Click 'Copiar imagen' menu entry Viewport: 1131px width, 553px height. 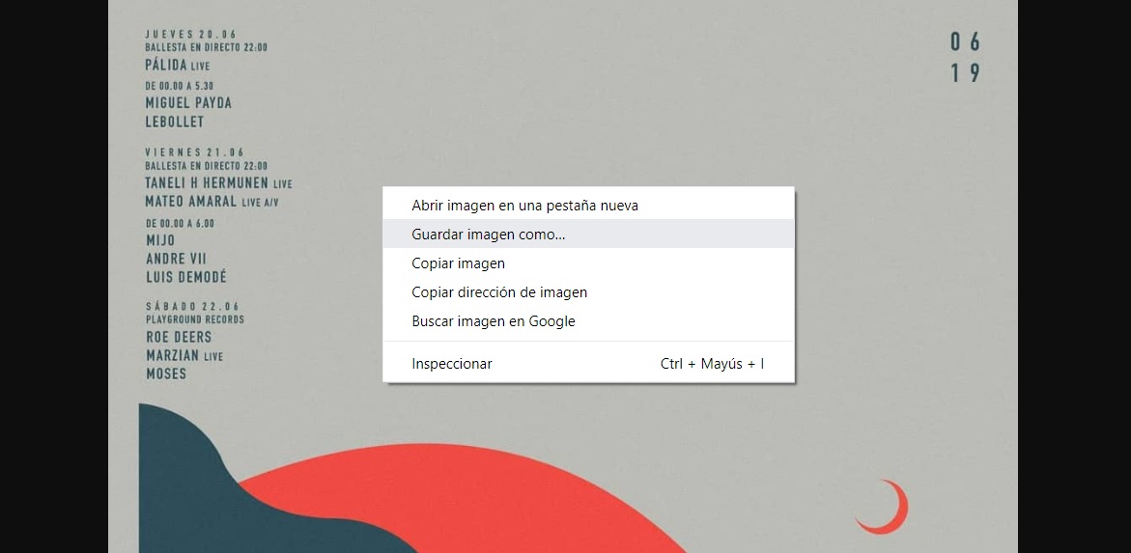(458, 263)
